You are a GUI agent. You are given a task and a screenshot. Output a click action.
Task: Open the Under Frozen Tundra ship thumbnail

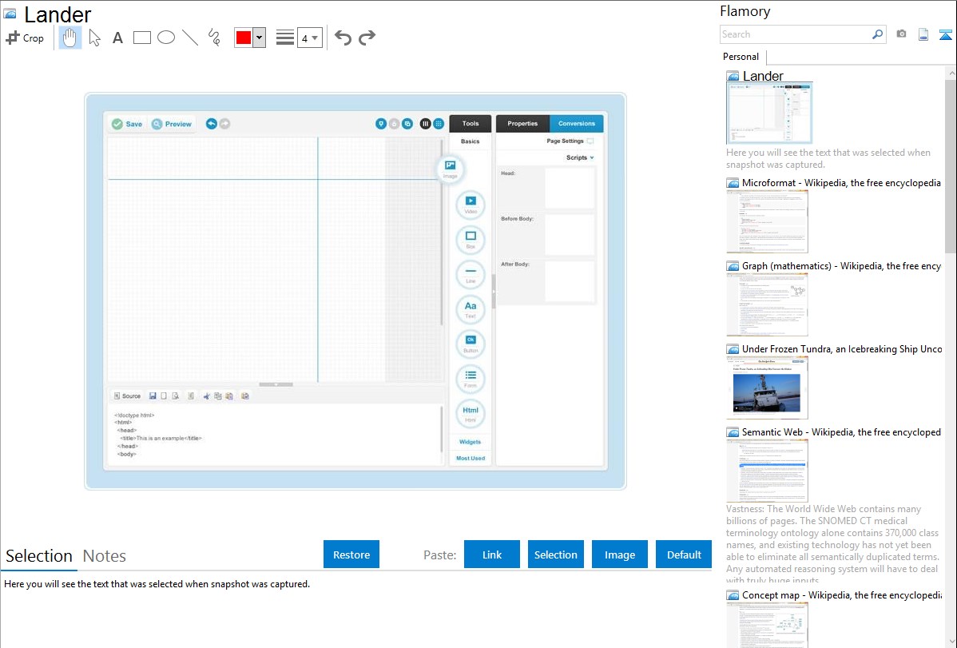tap(767, 388)
